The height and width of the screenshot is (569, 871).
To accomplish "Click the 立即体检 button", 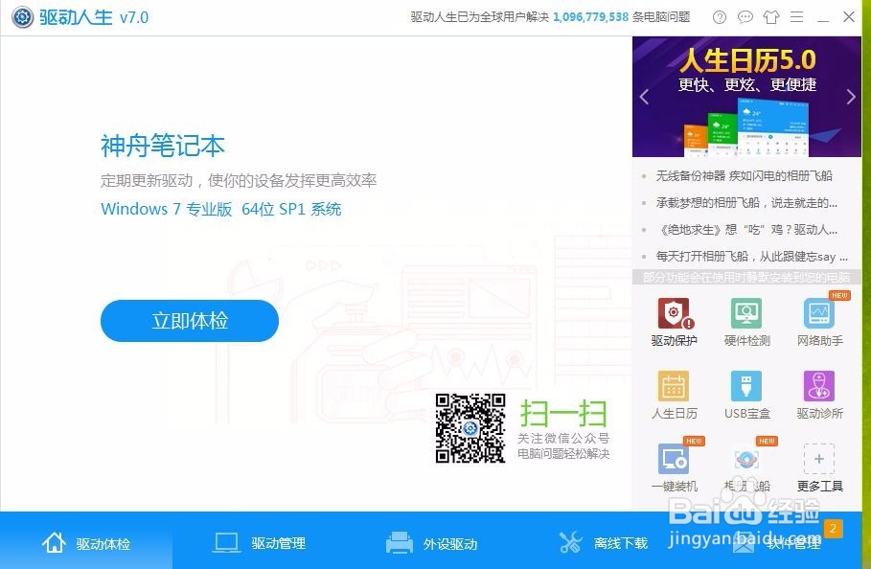I will pyautogui.click(x=190, y=321).
